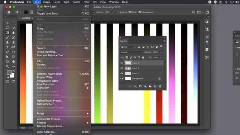
Task: Create a new layer icon
Action: [x=155, y=86]
